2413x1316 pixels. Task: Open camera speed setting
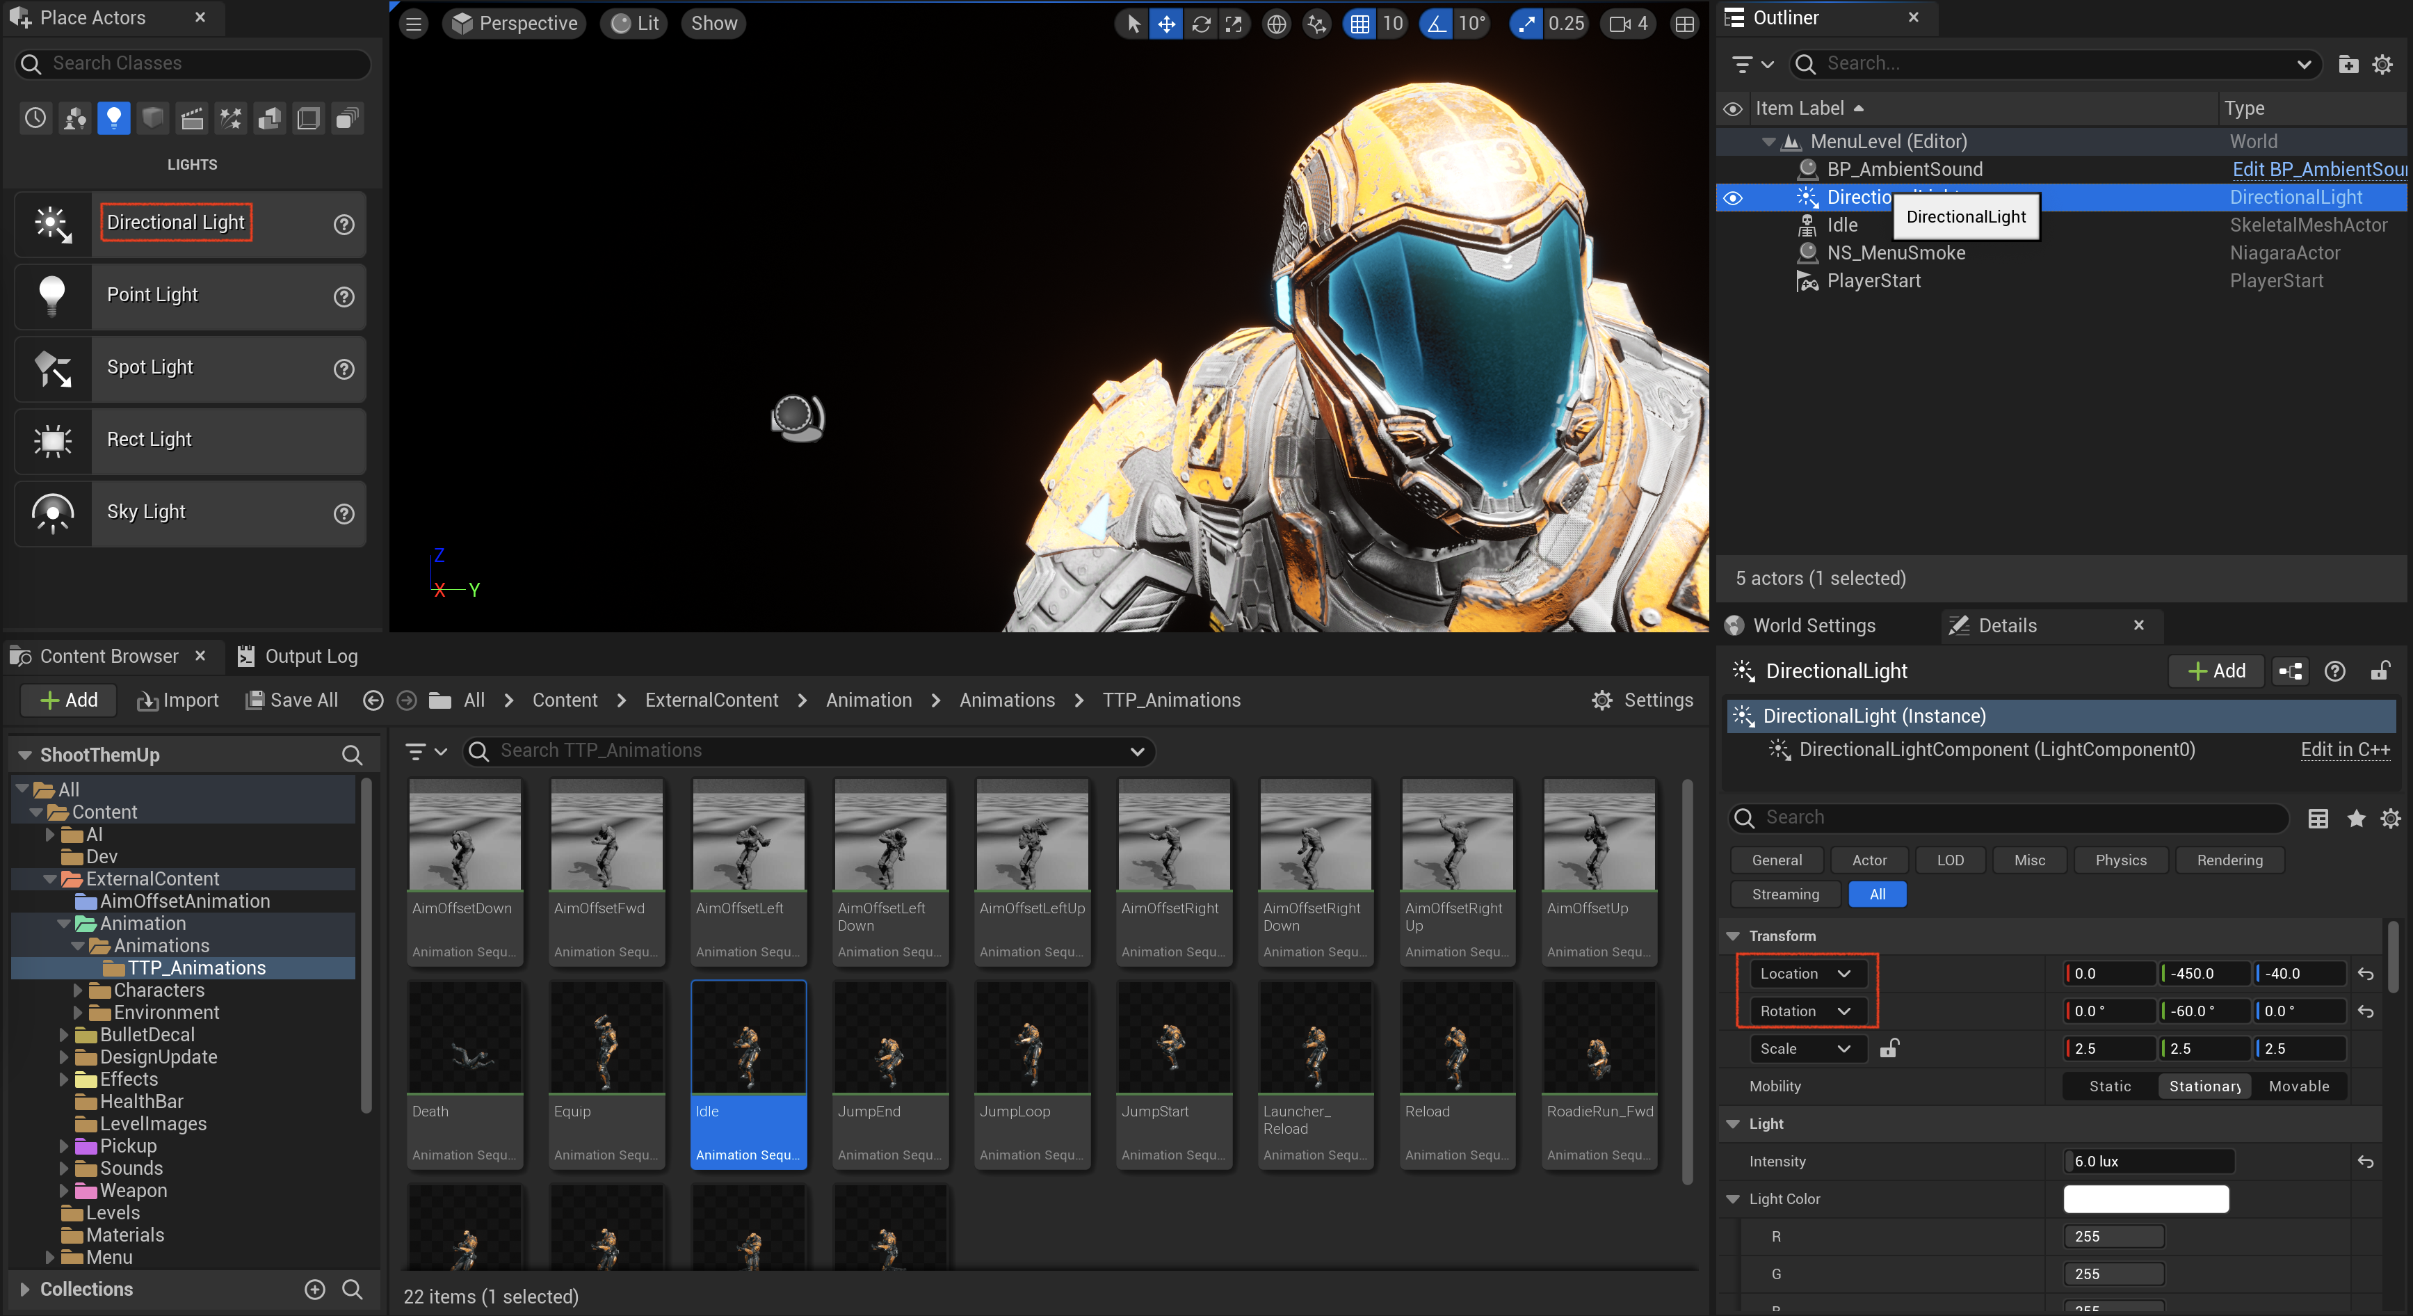pyautogui.click(x=1629, y=24)
